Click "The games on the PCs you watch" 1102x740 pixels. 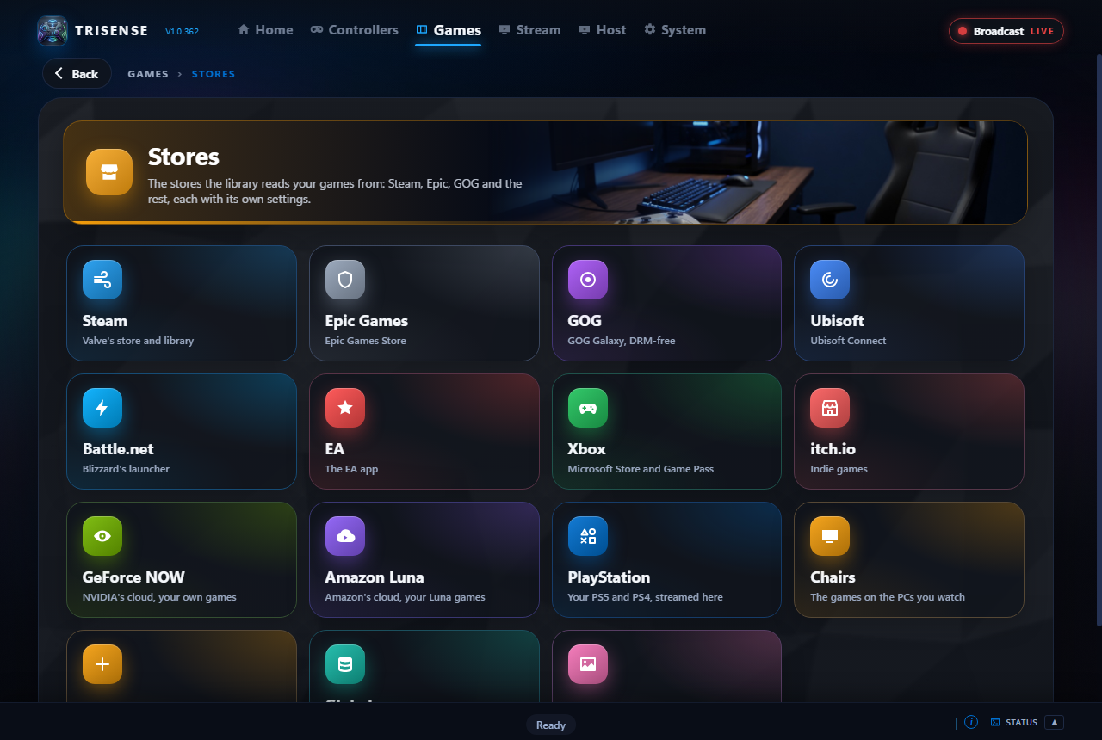(888, 597)
